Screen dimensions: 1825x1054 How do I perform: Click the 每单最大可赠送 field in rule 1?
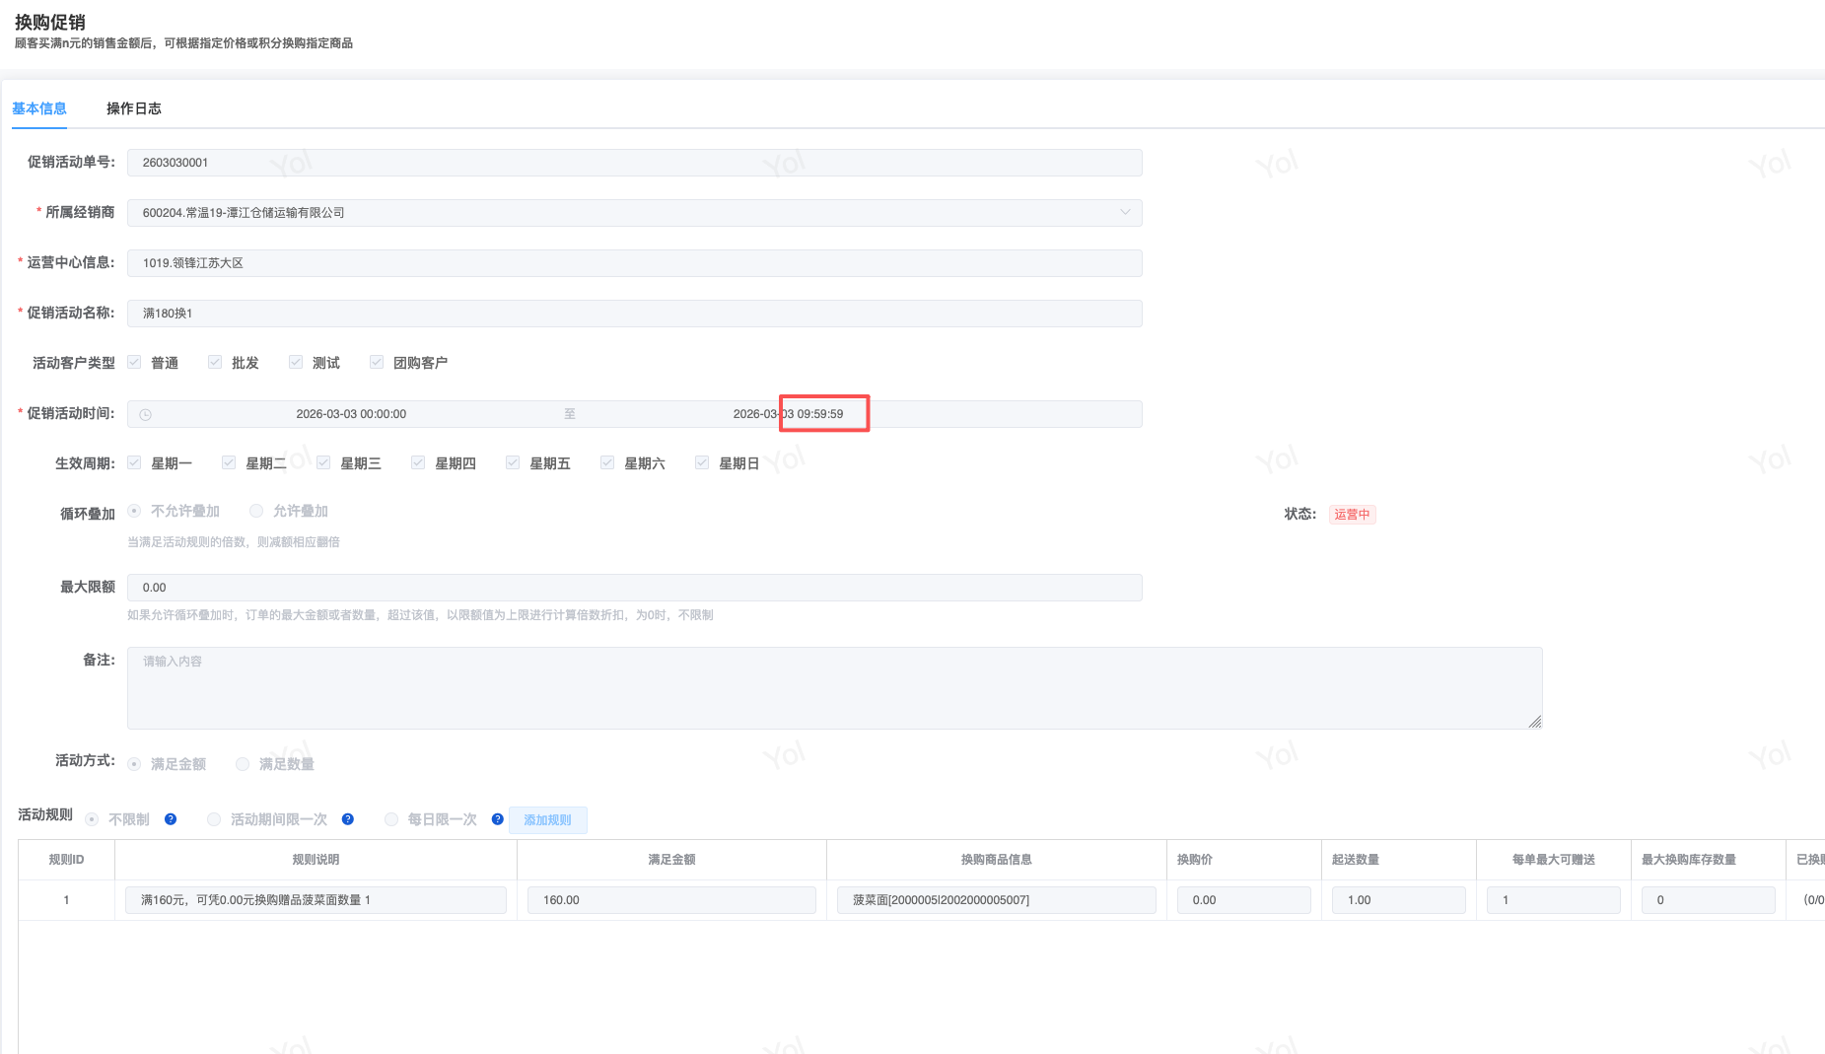click(x=1554, y=900)
